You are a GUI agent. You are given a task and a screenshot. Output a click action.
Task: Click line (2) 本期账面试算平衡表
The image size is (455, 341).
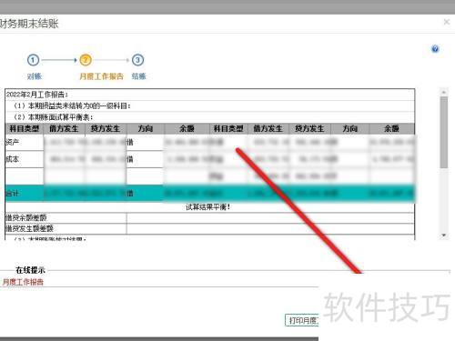(54, 117)
